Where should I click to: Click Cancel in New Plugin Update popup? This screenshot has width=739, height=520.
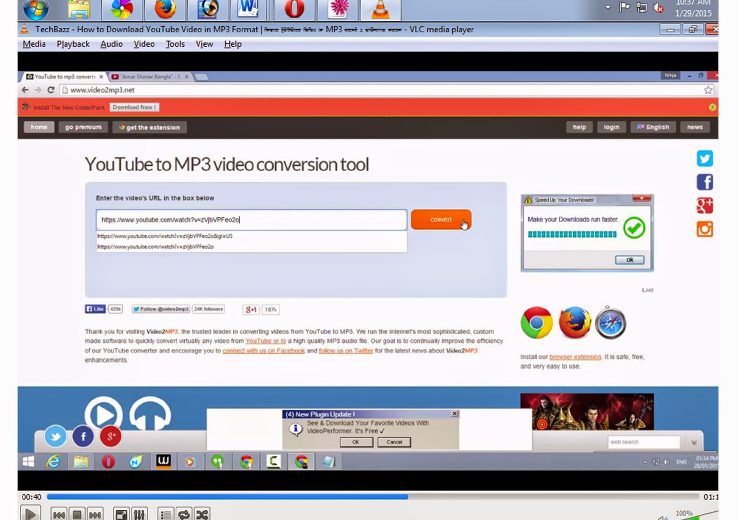coord(394,442)
